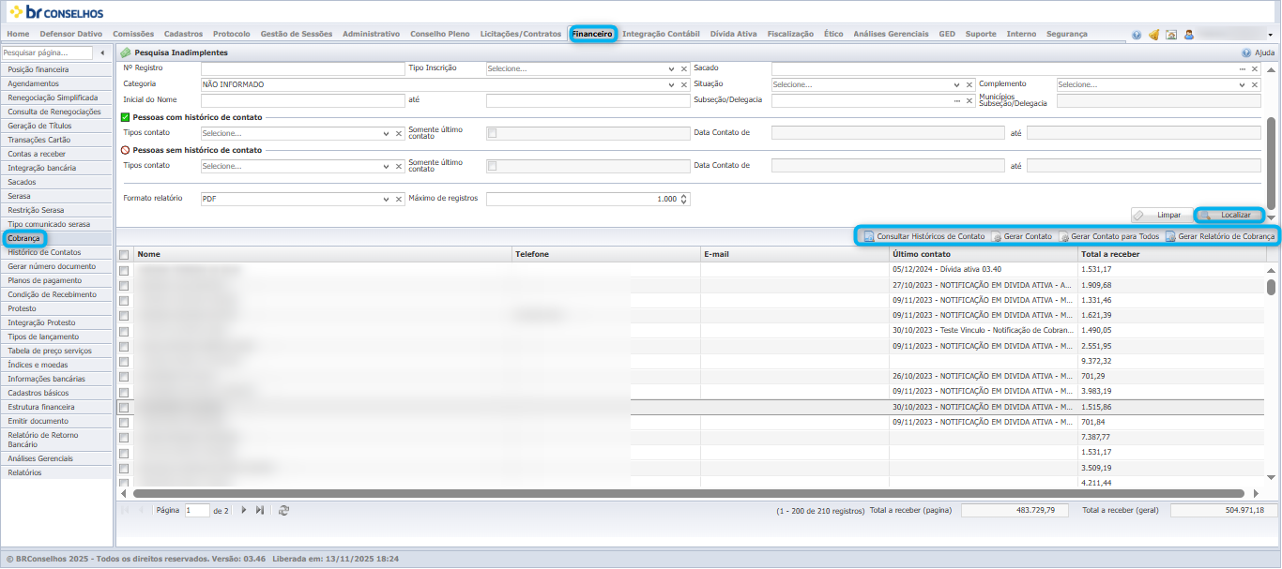The width and height of the screenshot is (1282, 569).
Task: Open Subseção/Delegacia lookup ellipsis
Action: click(x=957, y=100)
